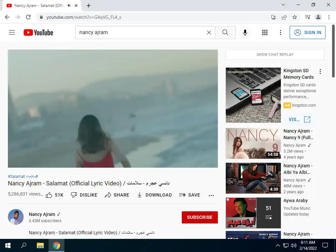
Task: Click the video player to pause
Action: pos(113,109)
